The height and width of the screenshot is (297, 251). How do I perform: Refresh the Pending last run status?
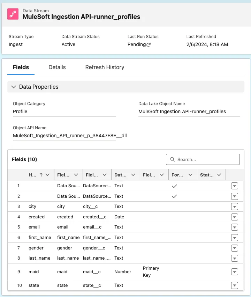click(149, 45)
